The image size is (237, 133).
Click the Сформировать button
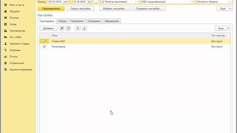[x=51, y=8]
